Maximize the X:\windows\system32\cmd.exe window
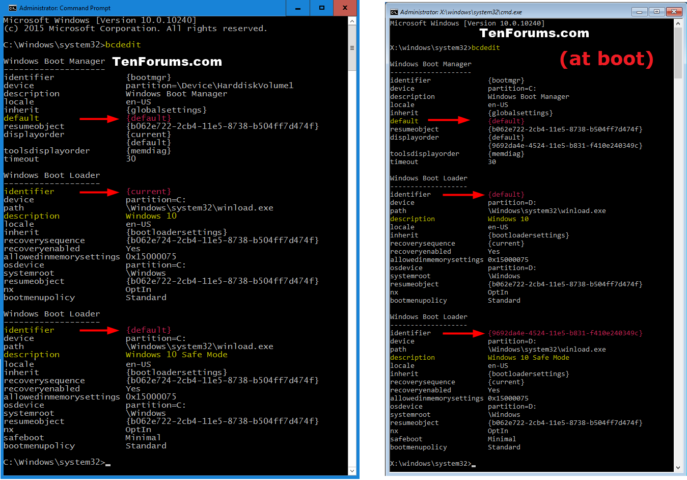The height and width of the screenshot is (480, 687). 656,11
